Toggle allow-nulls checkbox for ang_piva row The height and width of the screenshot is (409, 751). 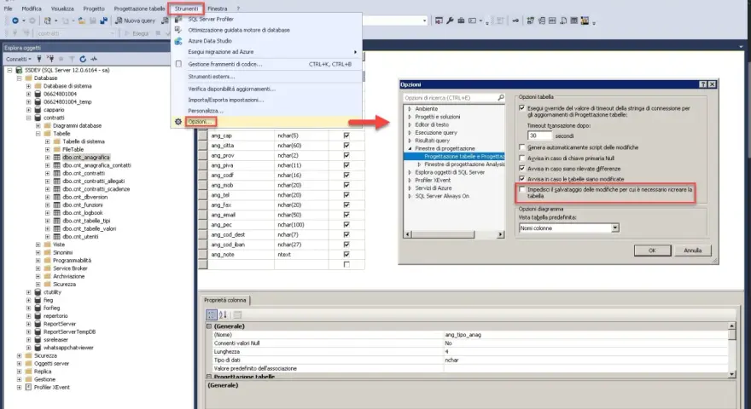coord(346,165)
